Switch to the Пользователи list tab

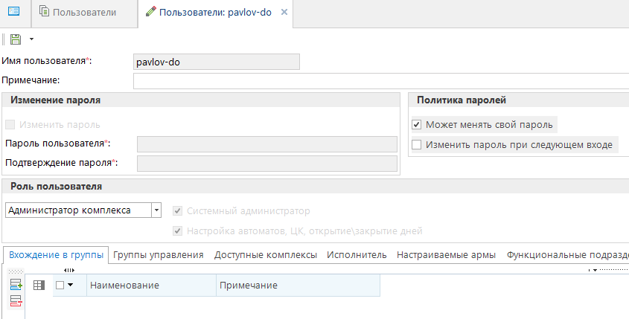pyautogui.click(x=84, y=13)
